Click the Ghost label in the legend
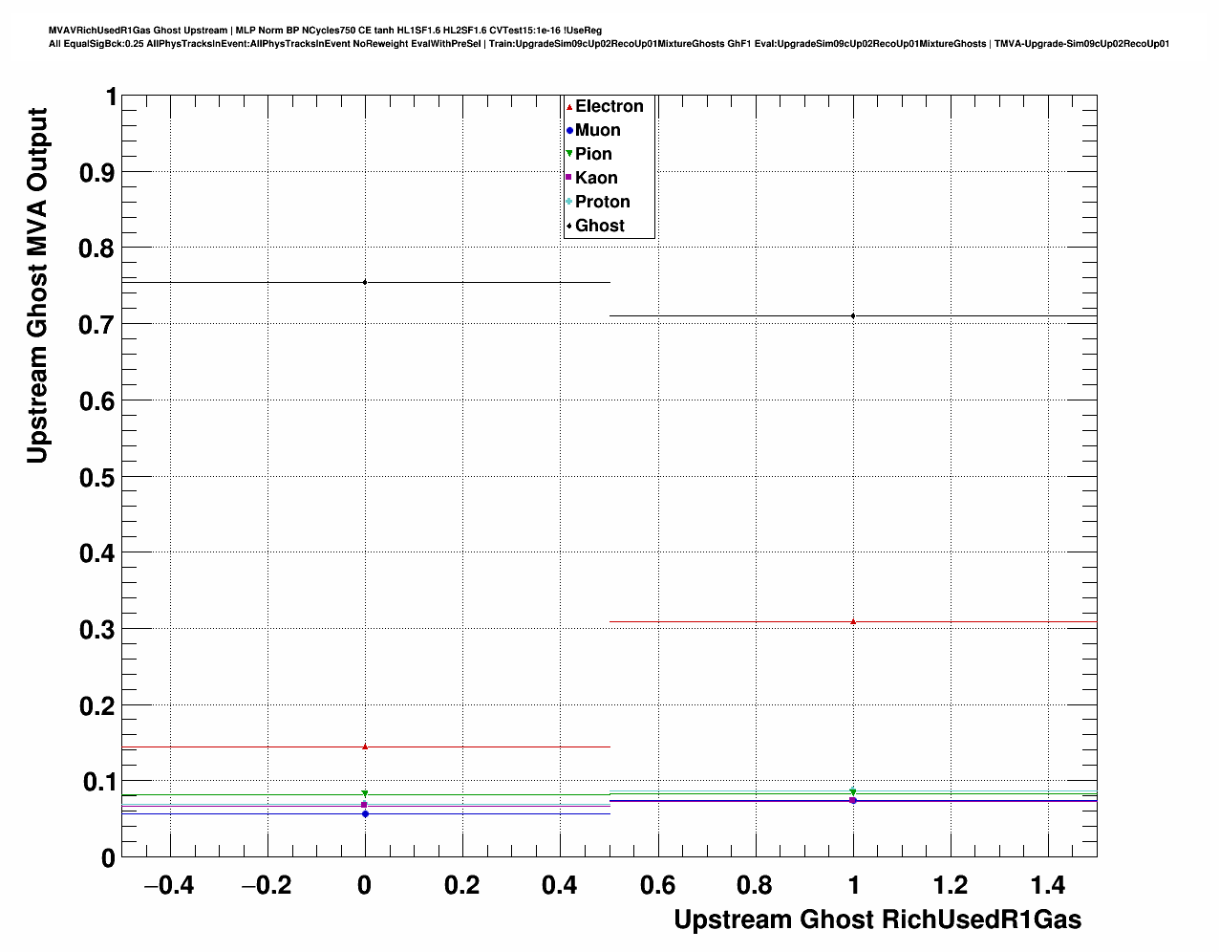 599,227
